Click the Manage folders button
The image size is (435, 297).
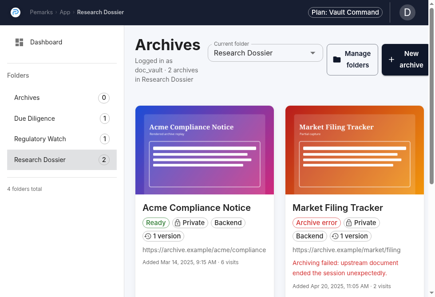tap(352, 59)
